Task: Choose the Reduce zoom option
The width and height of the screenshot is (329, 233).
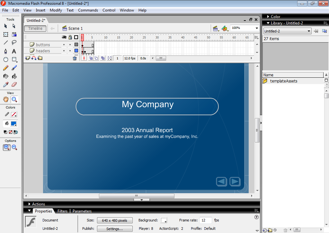Action: coord(14,148)
